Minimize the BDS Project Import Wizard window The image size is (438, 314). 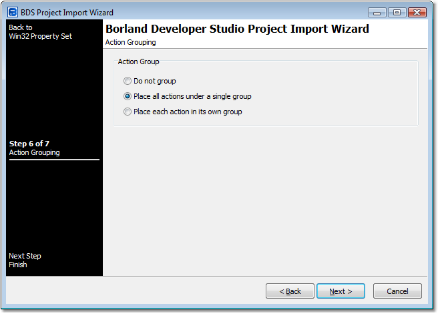pos(377,13)
